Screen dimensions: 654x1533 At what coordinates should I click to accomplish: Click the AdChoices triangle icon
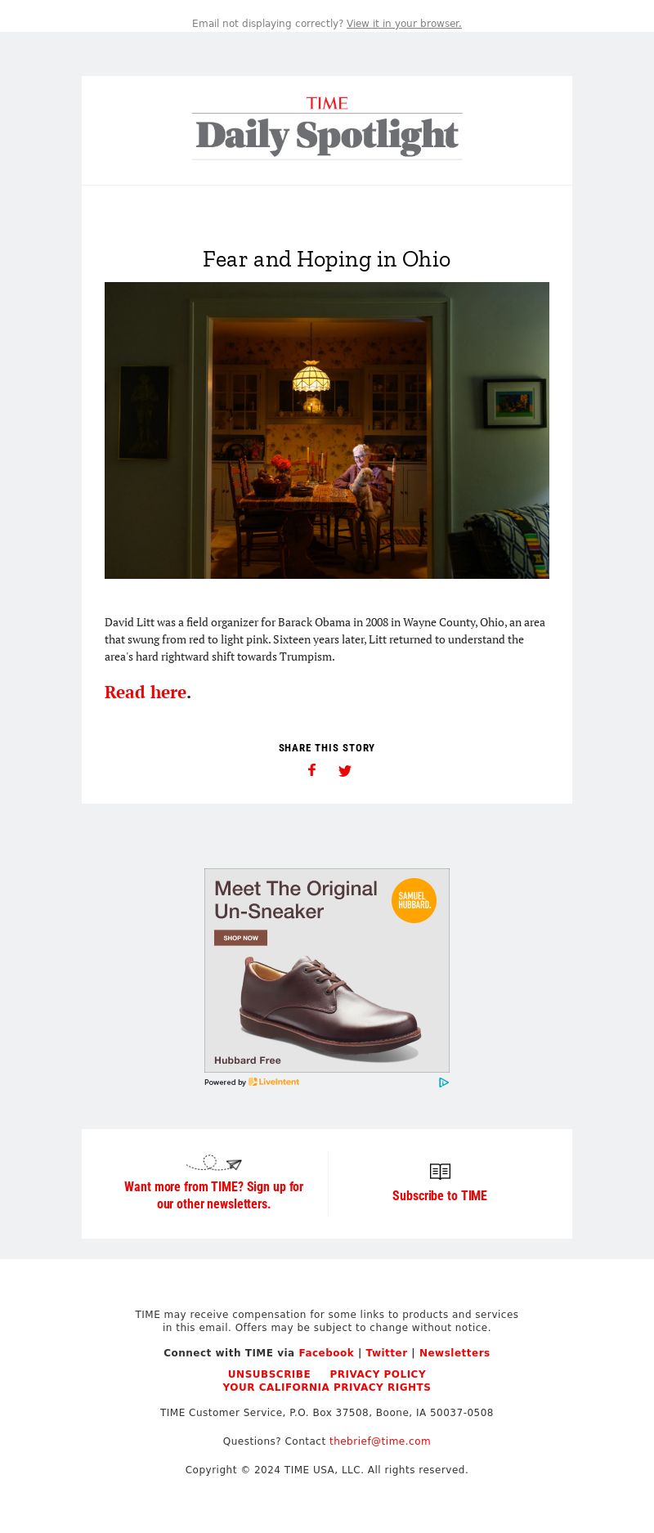pyautogui.click(x=444, y=1083)
